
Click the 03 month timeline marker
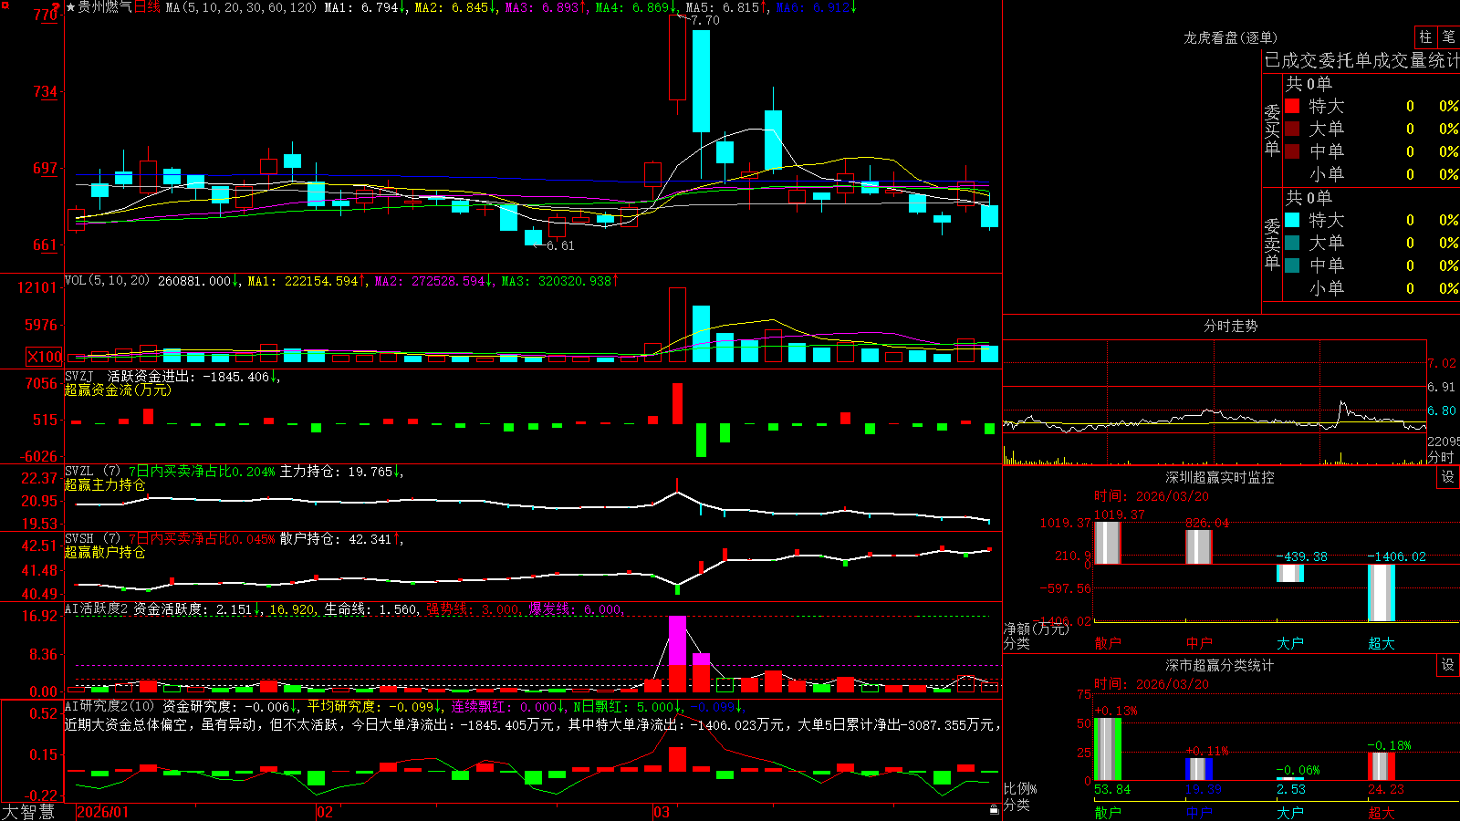point(662,812)
